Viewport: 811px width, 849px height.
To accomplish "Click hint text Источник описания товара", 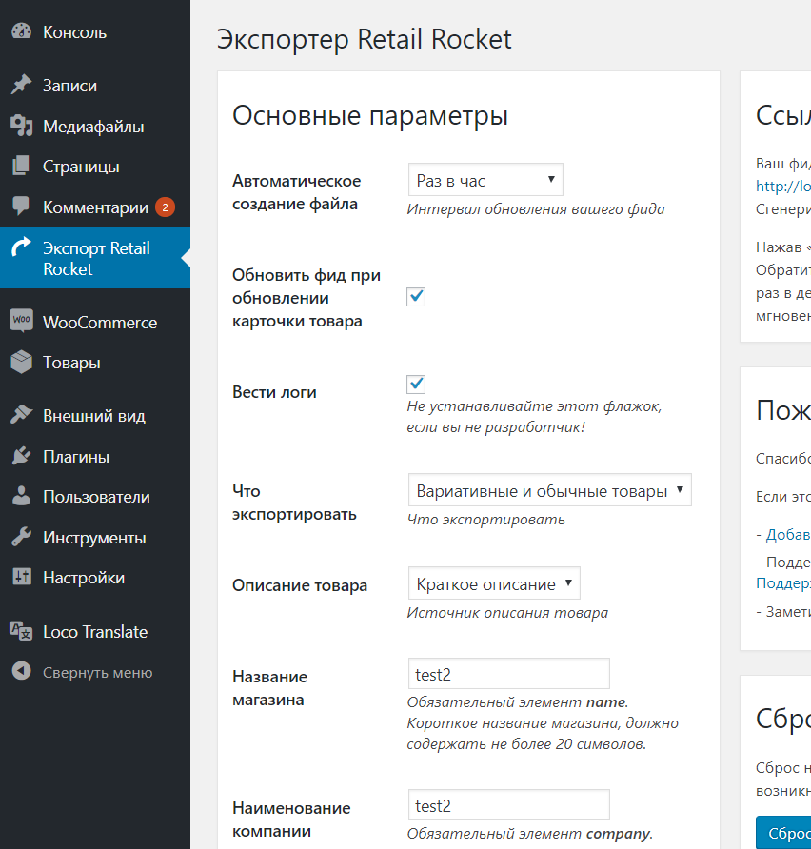I will point(507,612).
